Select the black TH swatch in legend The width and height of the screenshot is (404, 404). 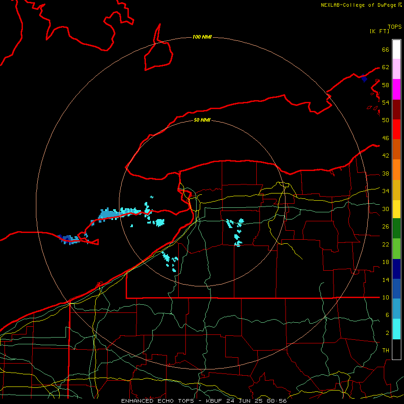[396, 349]
